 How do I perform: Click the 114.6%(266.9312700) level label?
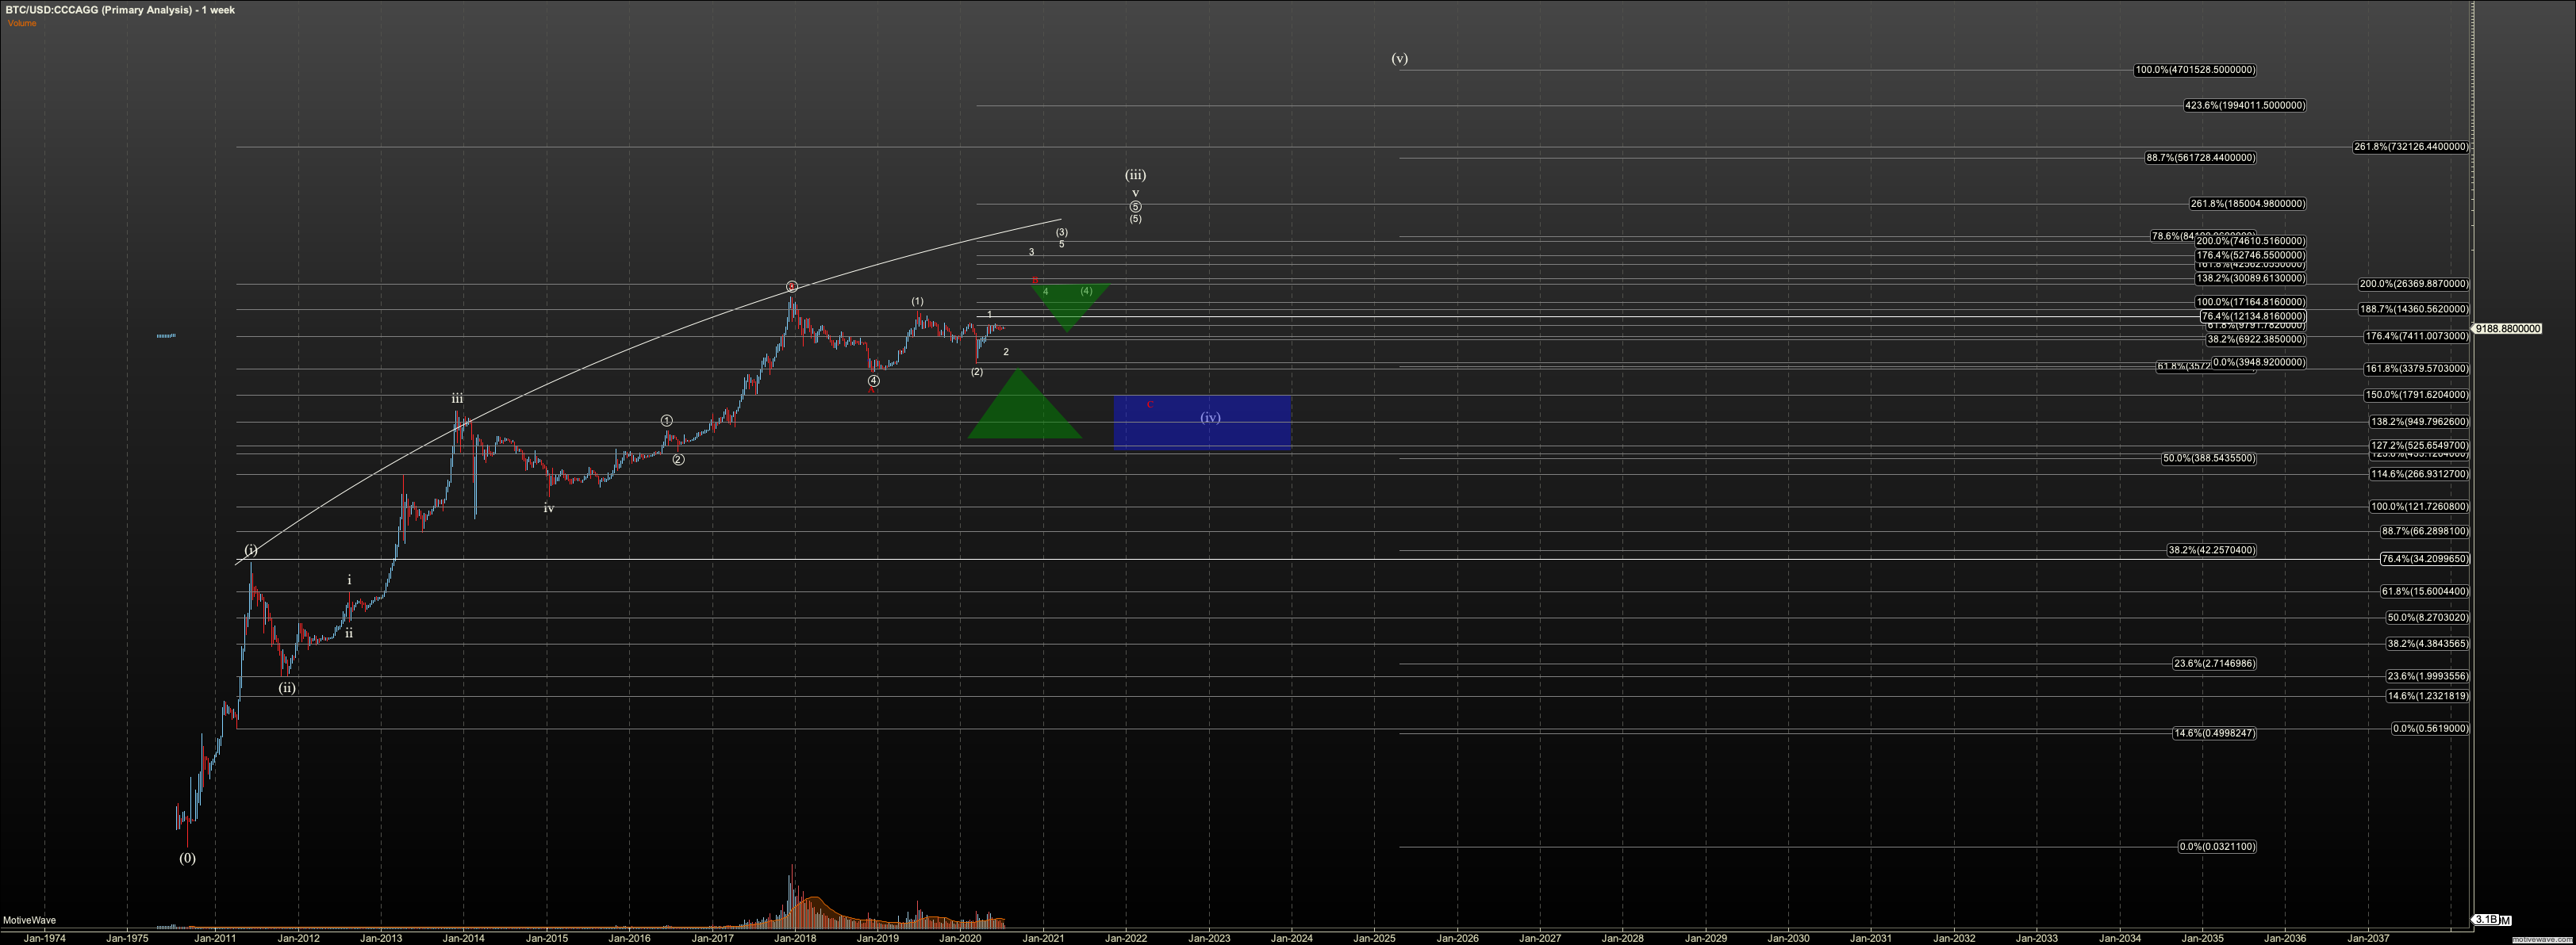(x=2419, y=475)
